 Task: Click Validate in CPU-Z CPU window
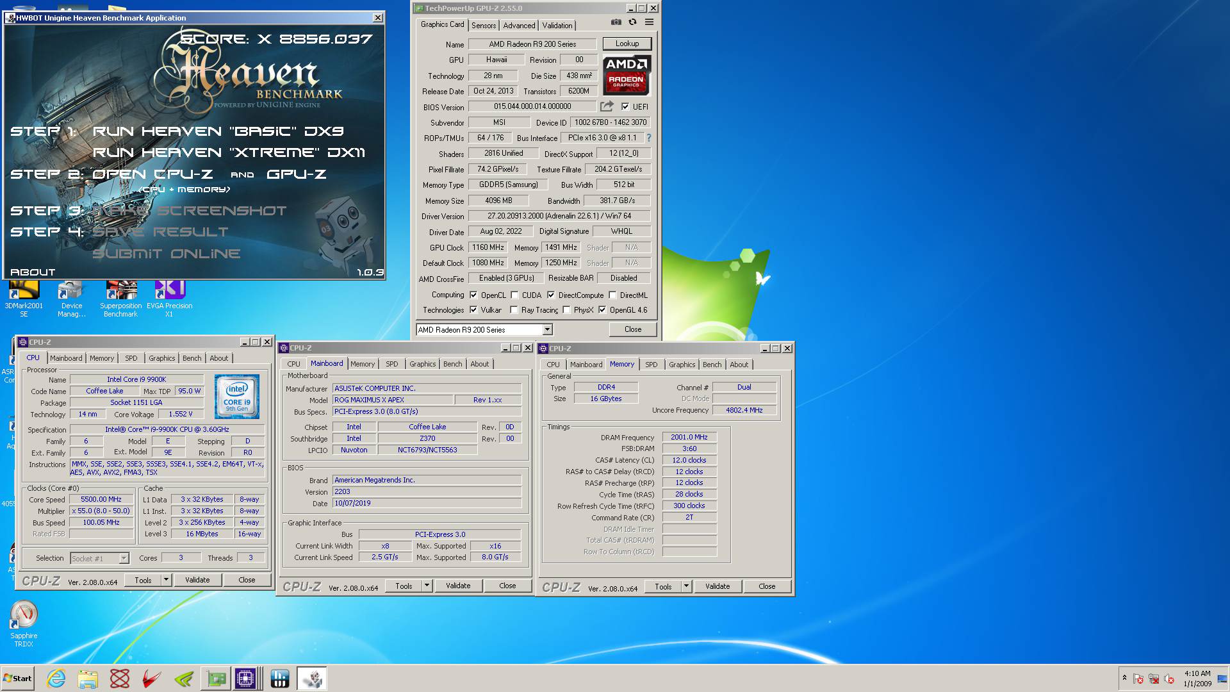point(197,580)
